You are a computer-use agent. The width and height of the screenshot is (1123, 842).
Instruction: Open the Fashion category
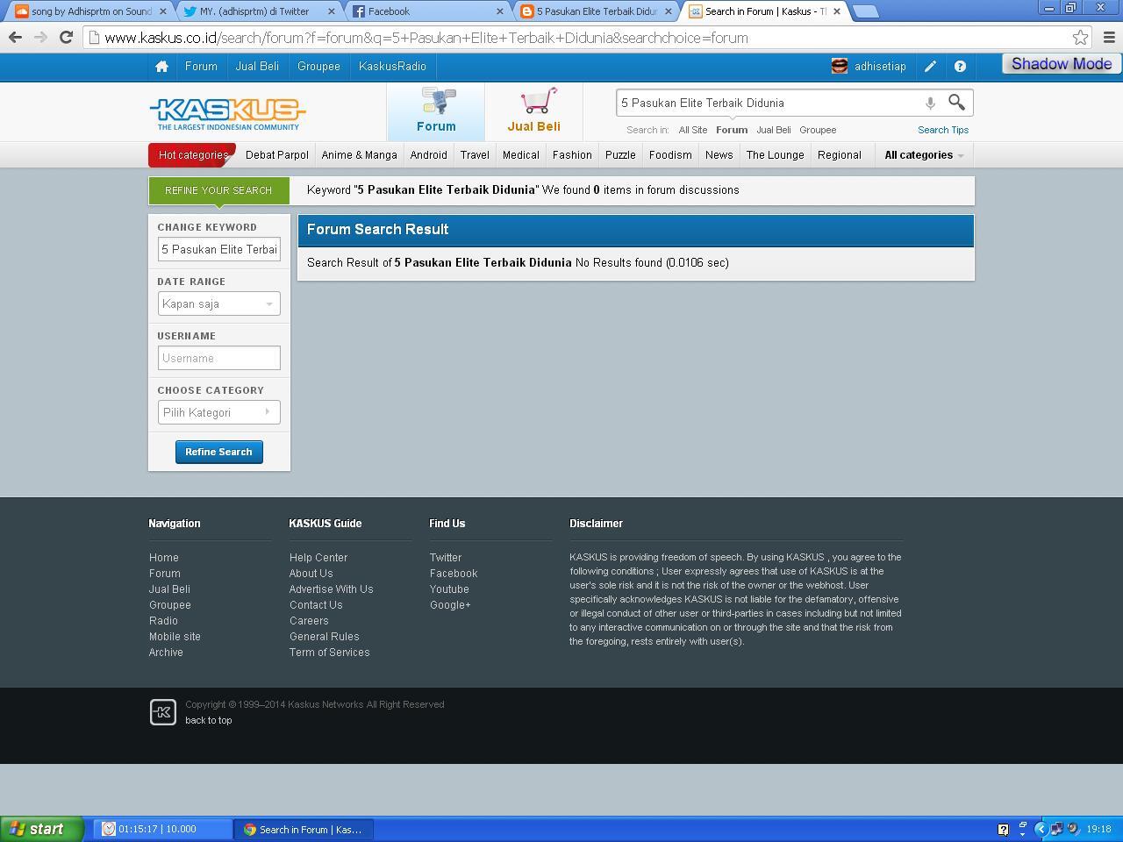[x=572, y=155]
